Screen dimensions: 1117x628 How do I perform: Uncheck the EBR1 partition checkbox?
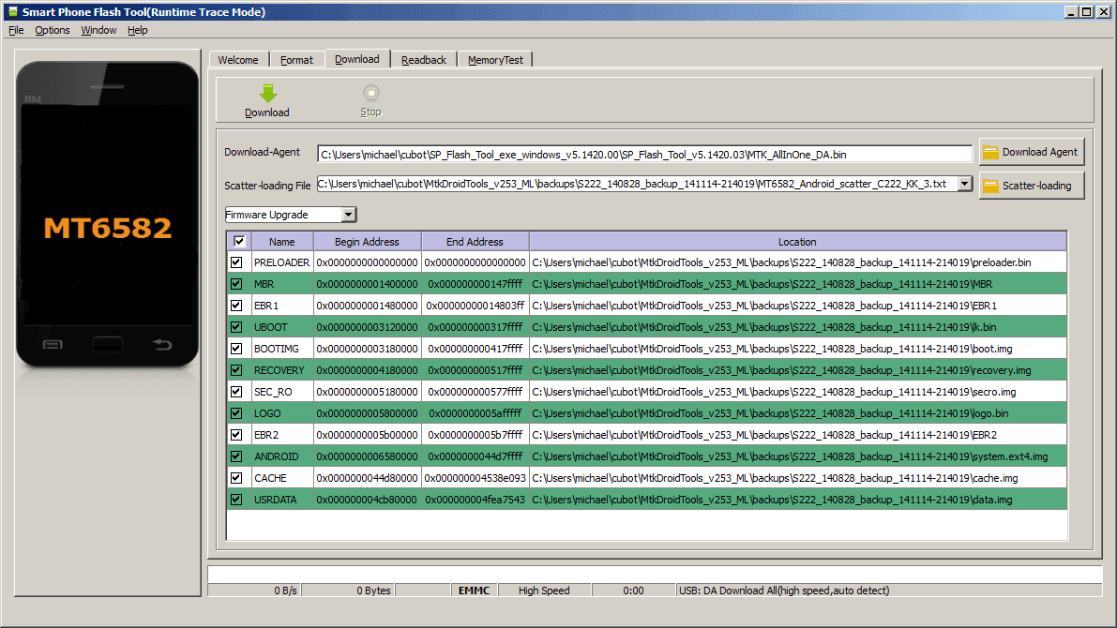tap(236, 306)
